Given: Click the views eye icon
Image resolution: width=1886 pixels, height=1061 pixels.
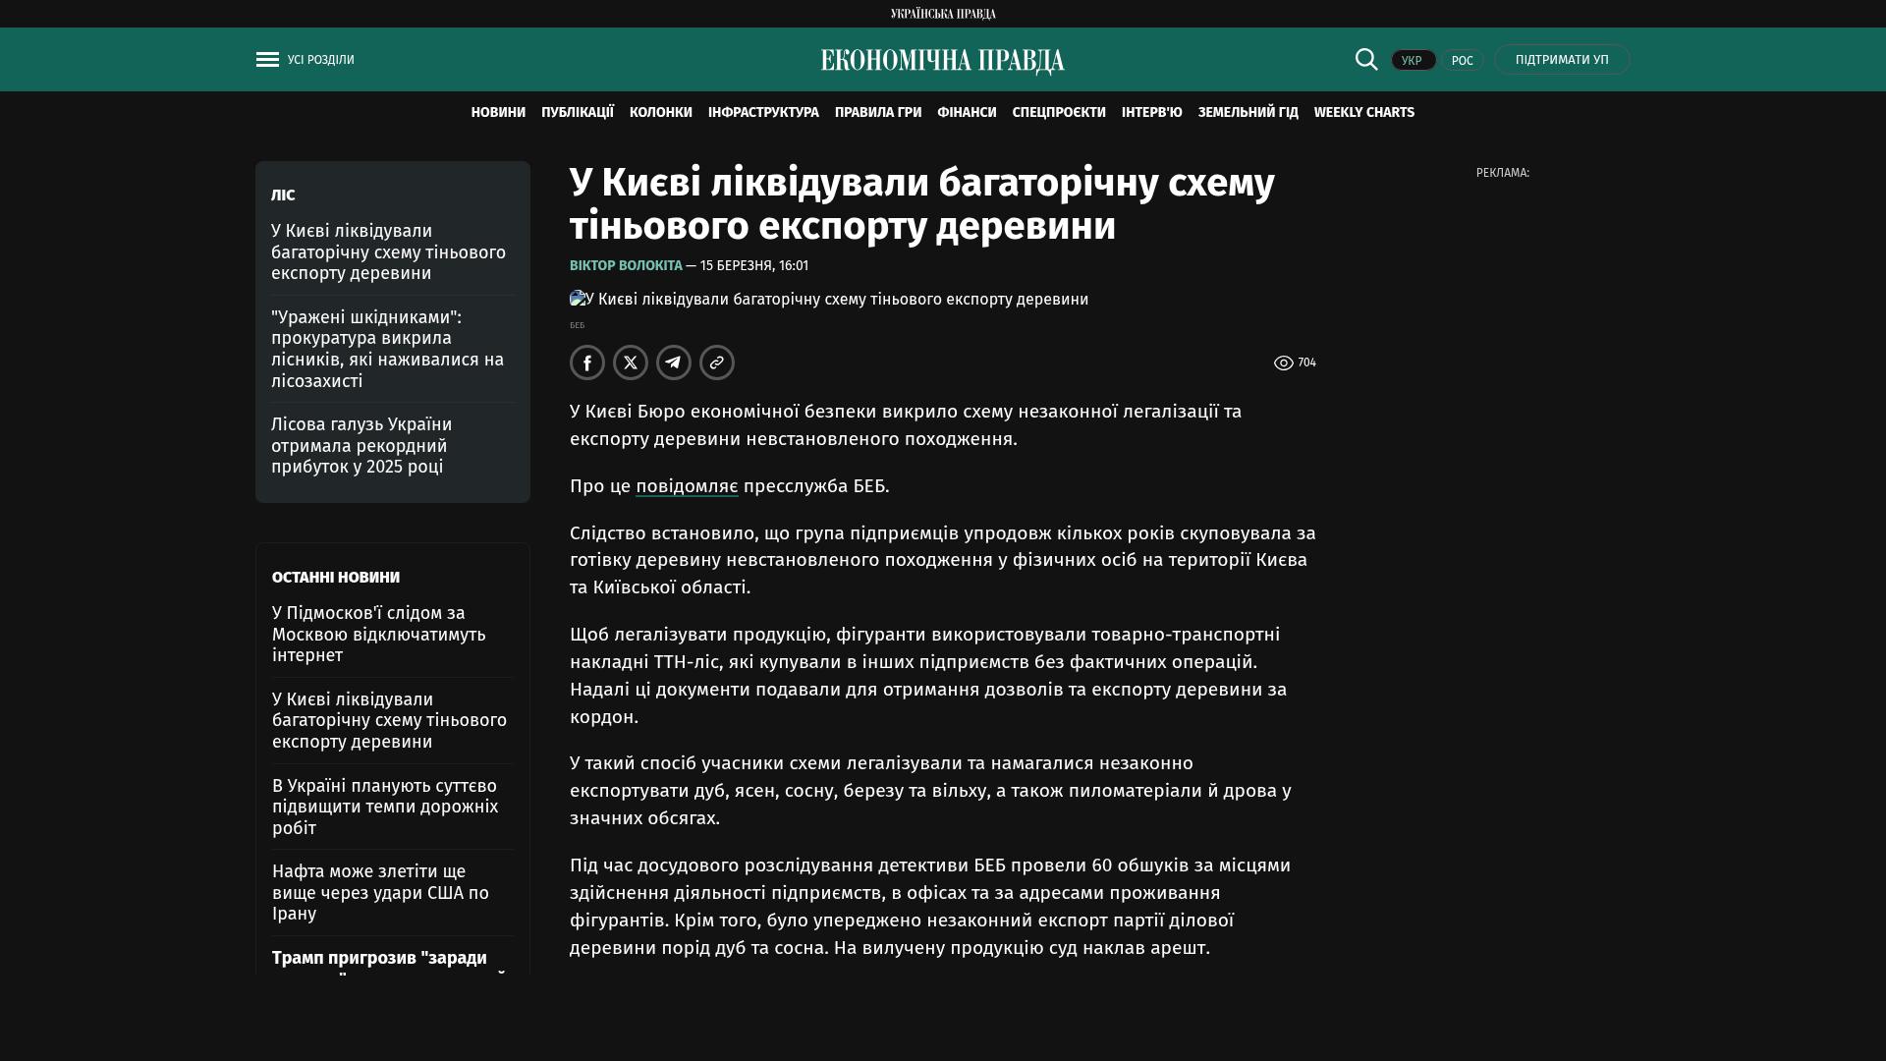Looking at the screenshot, I should [1283, 363].
